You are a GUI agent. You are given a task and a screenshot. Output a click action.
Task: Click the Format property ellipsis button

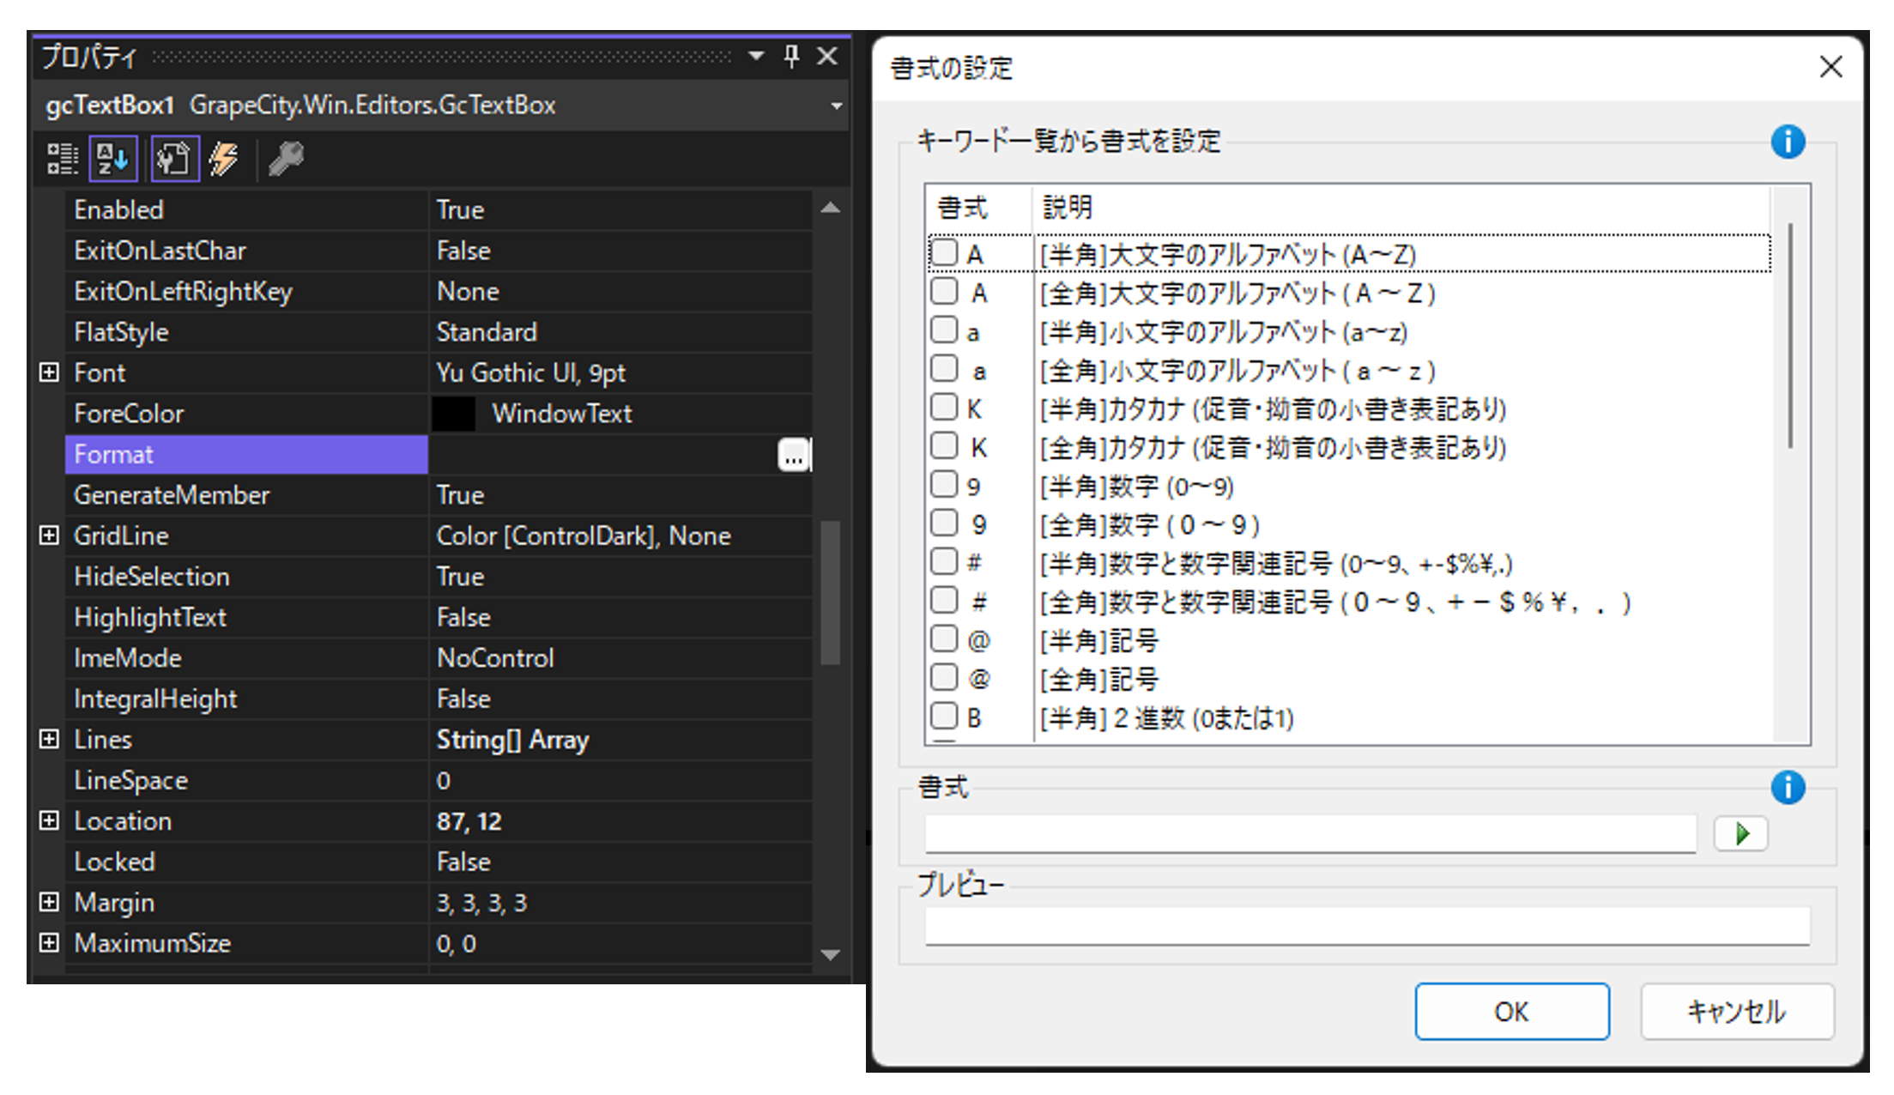[794, 455]
